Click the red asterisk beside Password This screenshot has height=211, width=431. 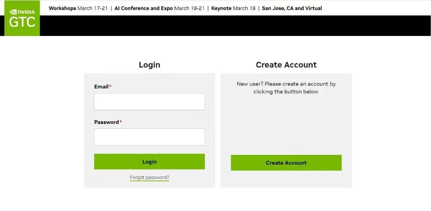(x=121, y=121)
